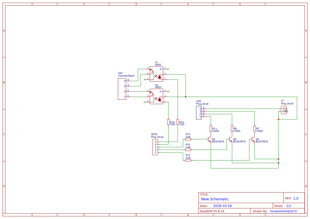Click the R16 33Ω resistor symbol

(169, 122)
